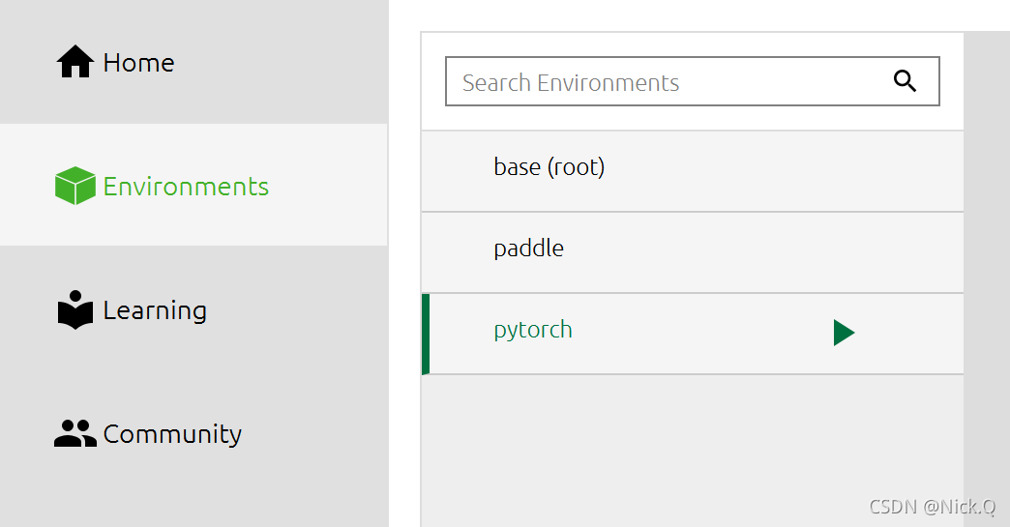Image resolution: width=1010 pixels, height=527 pixels.
Task: Switch to the Community tab label
Action: pos(172,434)
